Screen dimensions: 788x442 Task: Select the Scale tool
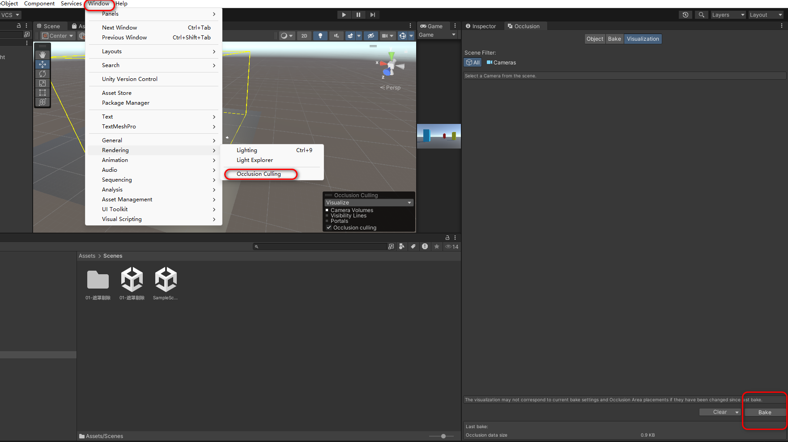(43, 83)
